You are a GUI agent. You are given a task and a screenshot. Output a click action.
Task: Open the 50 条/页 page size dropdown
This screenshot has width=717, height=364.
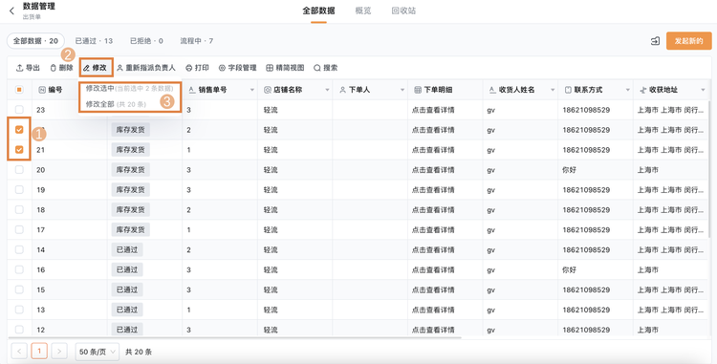point(97,352)
